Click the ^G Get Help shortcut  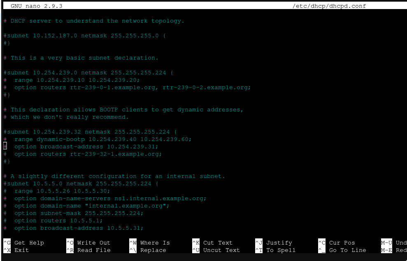point(26,243)
